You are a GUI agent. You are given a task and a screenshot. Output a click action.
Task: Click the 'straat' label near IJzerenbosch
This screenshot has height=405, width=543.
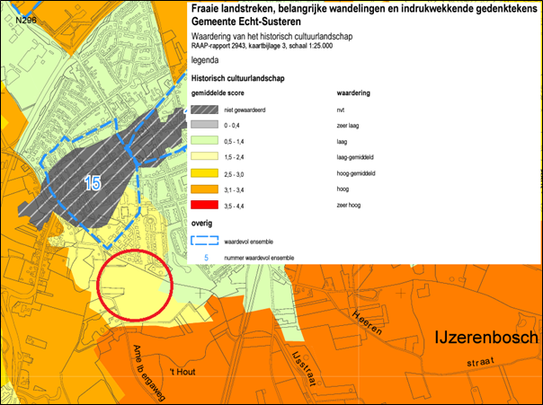480,362
